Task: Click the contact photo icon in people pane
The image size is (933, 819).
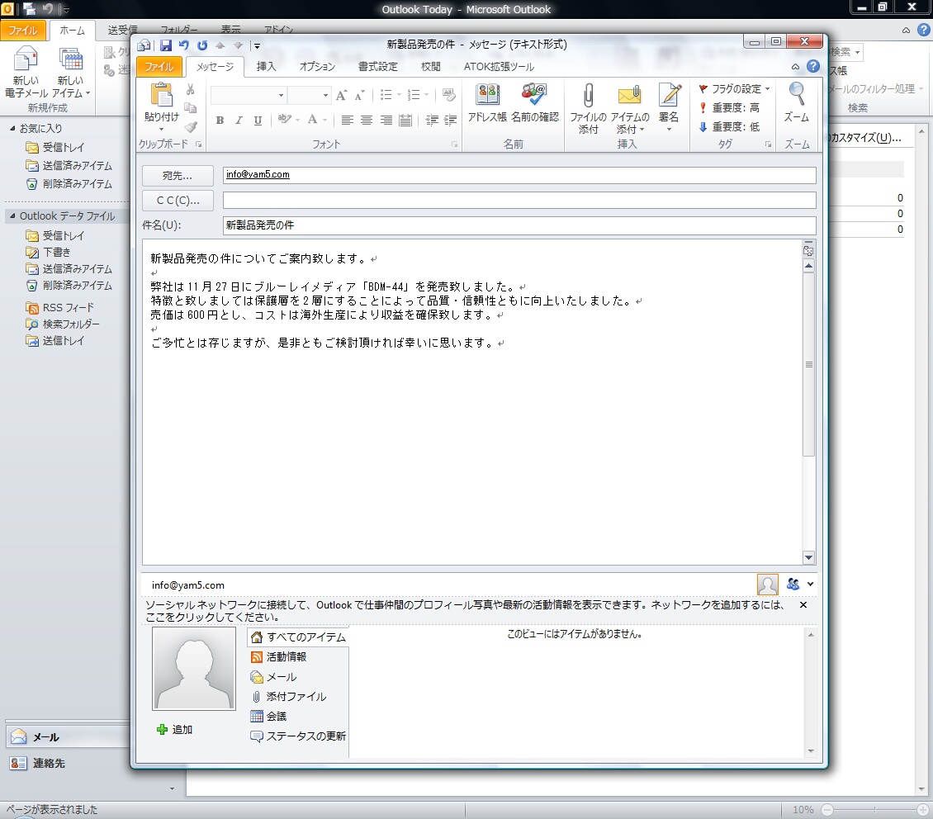Action: (x=768, y=585)
